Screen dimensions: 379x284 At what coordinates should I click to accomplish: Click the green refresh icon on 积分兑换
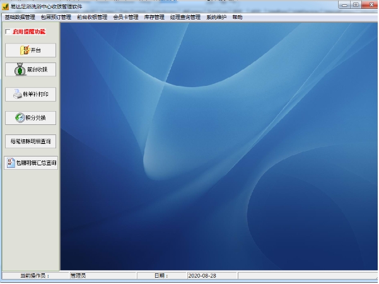(x=20, y=118)
